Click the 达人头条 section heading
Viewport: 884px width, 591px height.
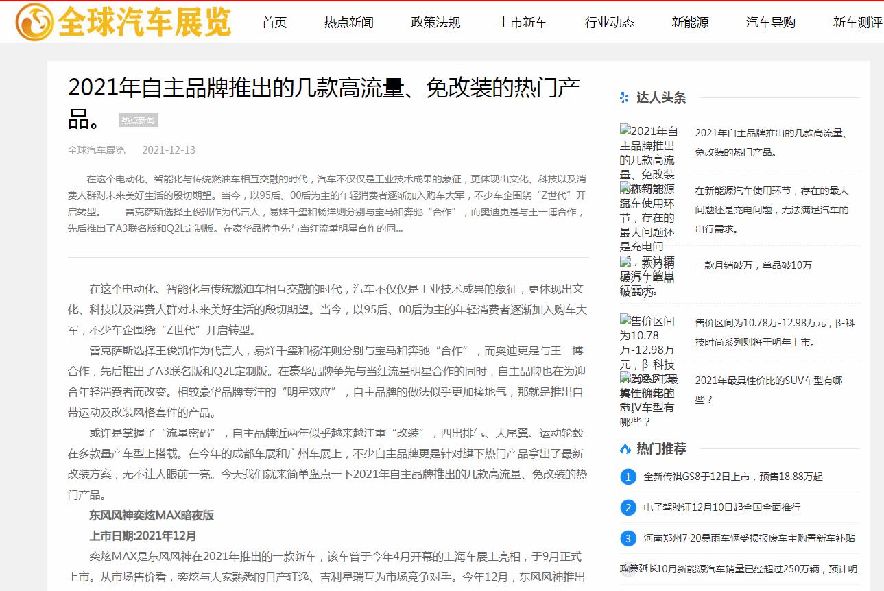click(x=661, y=98)
